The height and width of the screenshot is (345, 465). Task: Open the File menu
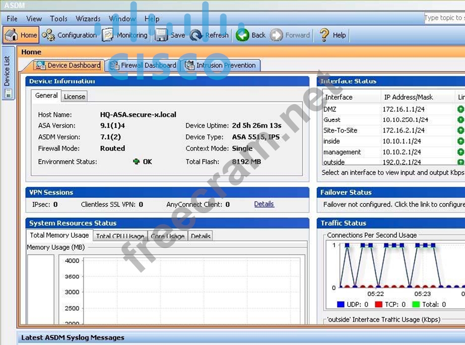12,19
